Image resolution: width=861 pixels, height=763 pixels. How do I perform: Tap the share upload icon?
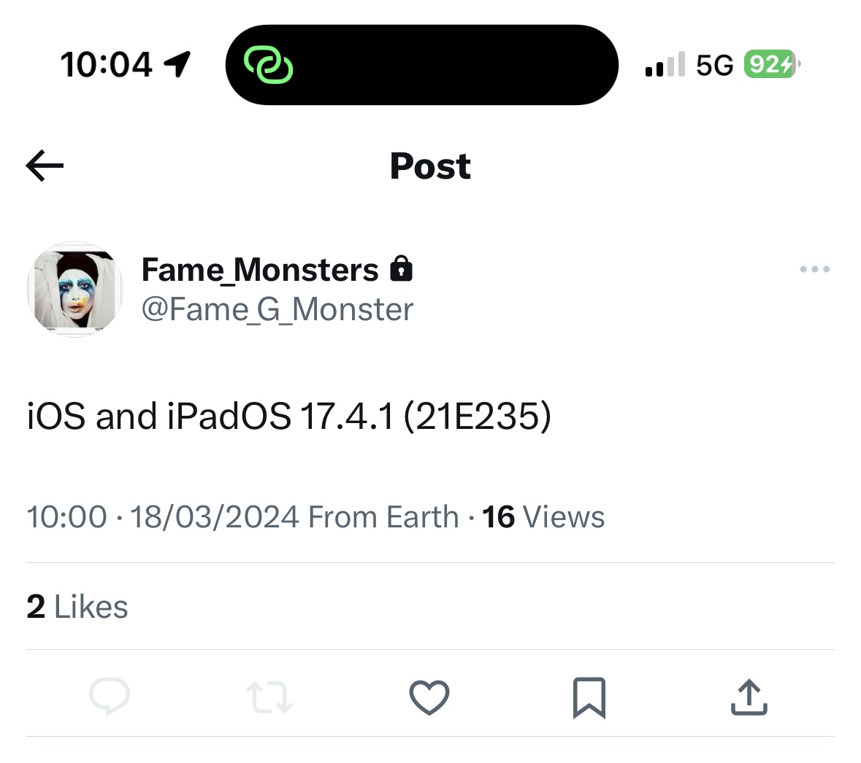[749, 697]
